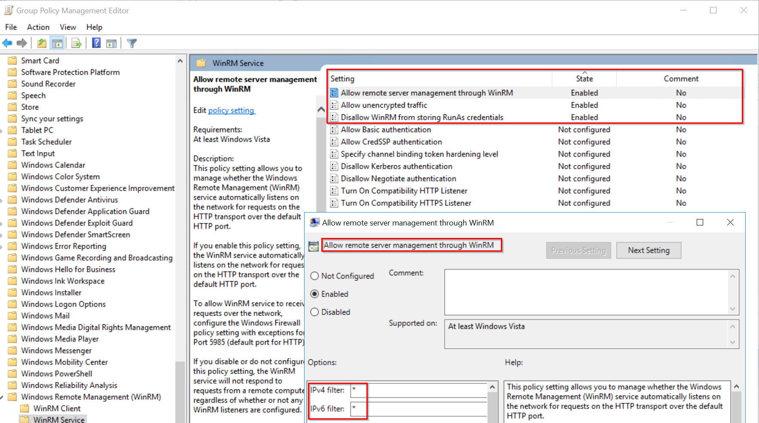The width and height of the screenshot is (759, 423).
Task: Click the Options pane scroll up arrow
Action: pos(492,387)
